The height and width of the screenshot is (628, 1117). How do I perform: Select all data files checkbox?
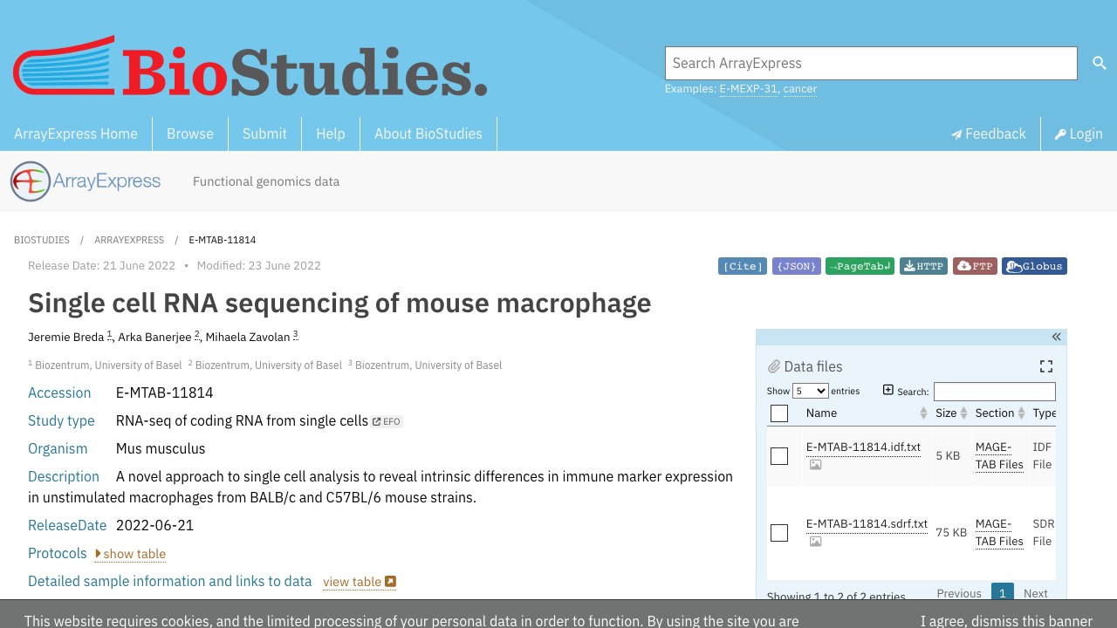779,413
